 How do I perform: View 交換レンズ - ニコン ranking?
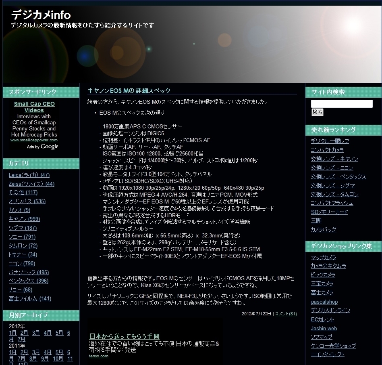332,168
